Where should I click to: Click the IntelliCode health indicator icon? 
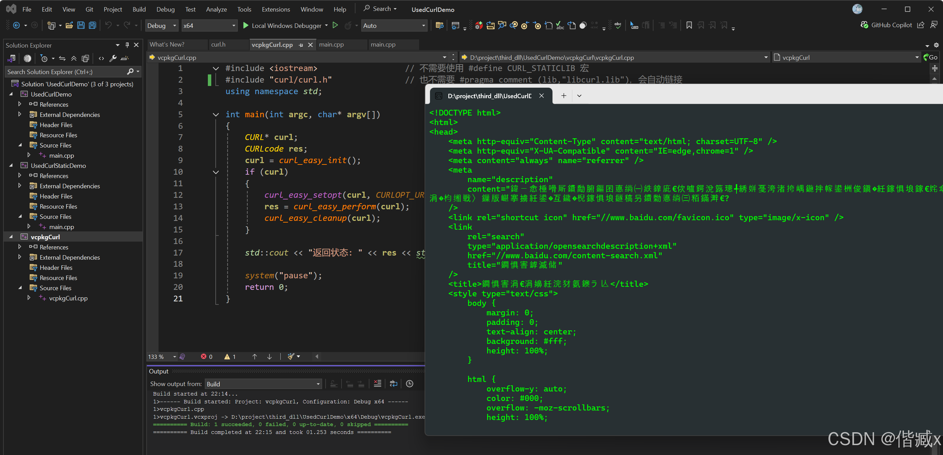[182, 356]
